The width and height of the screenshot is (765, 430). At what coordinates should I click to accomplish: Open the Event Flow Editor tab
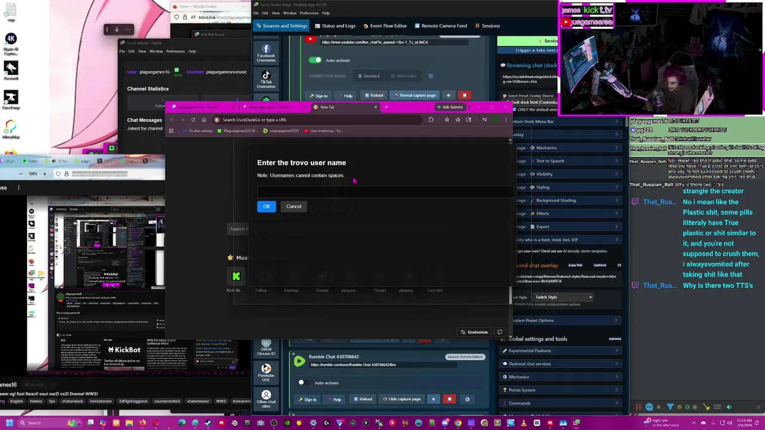384,26
